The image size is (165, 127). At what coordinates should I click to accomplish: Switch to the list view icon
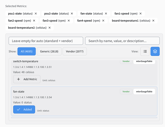click(x=145, y=51)
